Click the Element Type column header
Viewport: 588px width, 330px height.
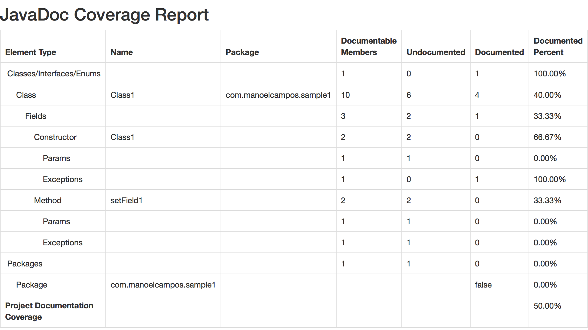(31, 52)
